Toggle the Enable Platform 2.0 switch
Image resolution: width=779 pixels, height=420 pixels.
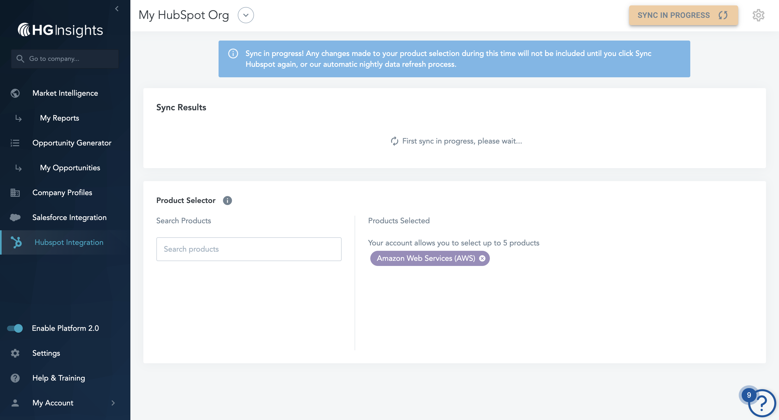15,328
